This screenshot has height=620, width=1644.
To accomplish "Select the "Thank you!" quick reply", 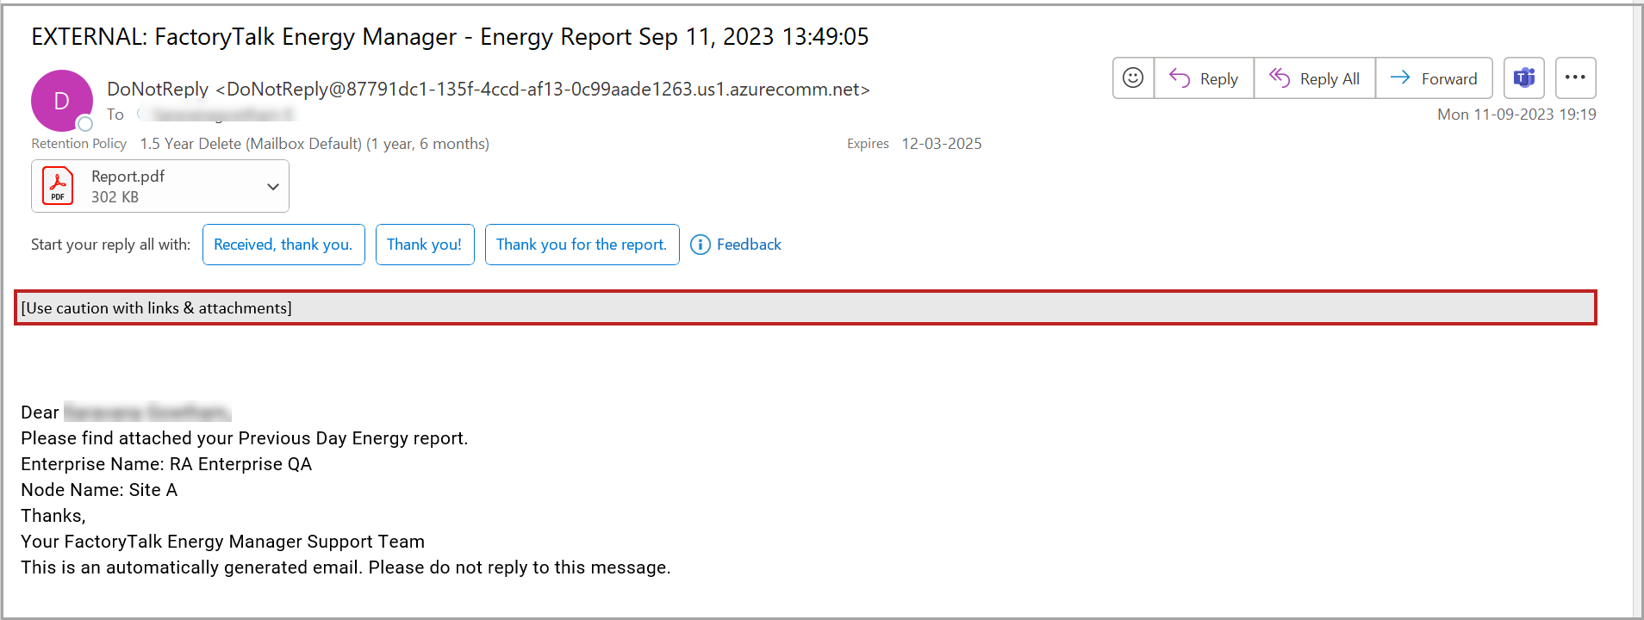I will click(x=424, y=245).
